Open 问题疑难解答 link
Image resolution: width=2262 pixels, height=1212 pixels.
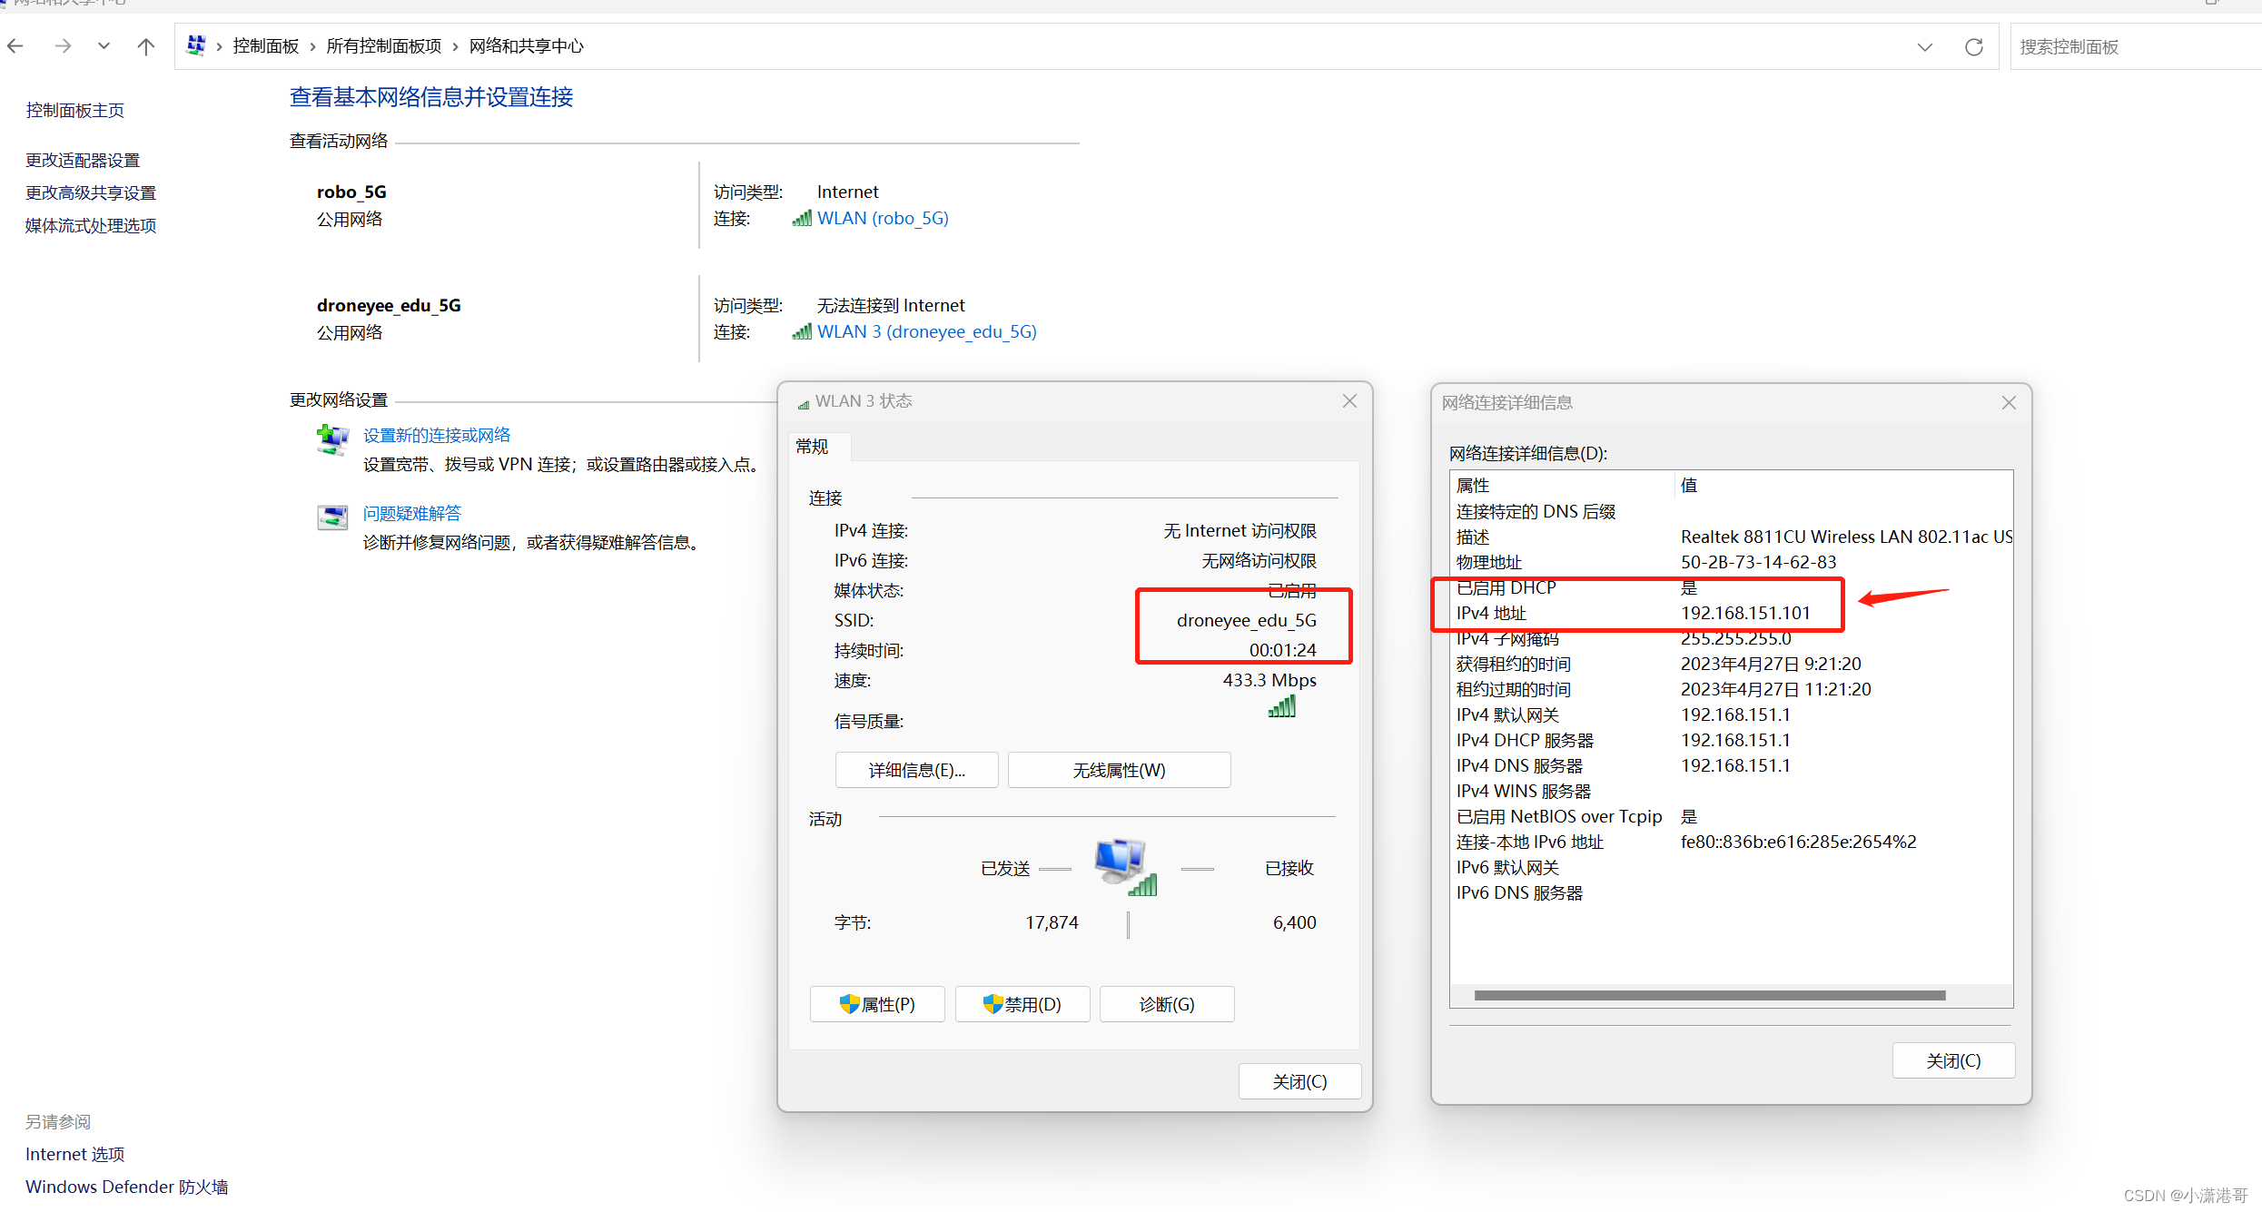click(x=412, y=514)
